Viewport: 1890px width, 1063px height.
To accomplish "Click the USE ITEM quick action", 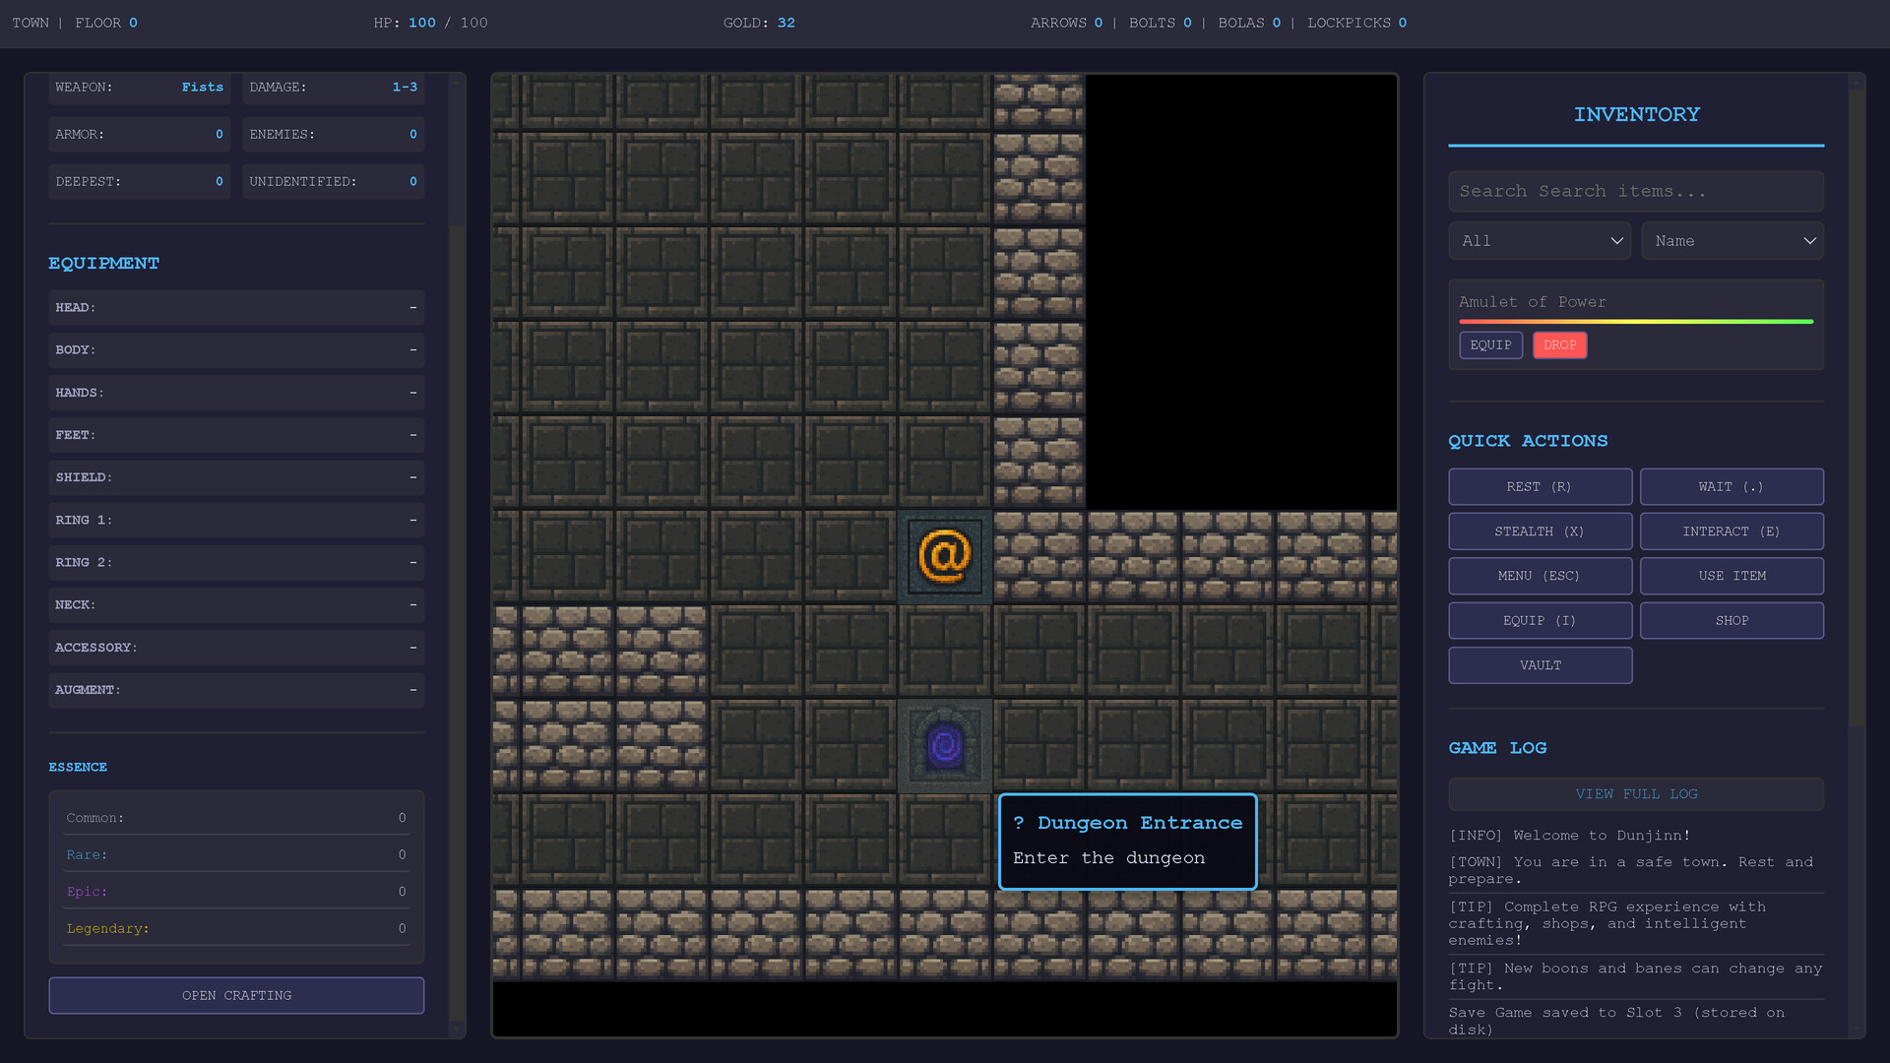I will tap(1732, 576).
